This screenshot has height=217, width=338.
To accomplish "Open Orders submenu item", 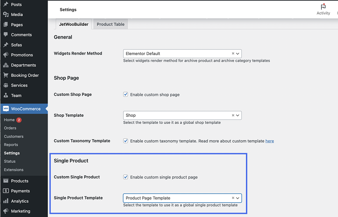I will point(10,128).
